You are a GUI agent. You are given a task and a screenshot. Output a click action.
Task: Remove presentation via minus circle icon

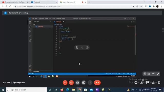click(87, 48)
